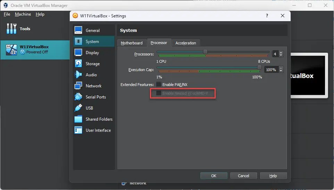Toggle the Enable PAE/NX checkbox
334x190 pixels.
tap(159, 85)
